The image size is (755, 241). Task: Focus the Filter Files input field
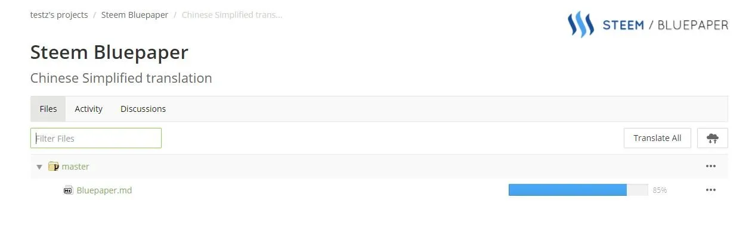(96, 138)
